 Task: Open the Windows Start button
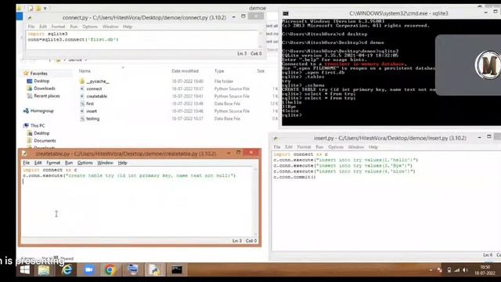coord(24,270)
